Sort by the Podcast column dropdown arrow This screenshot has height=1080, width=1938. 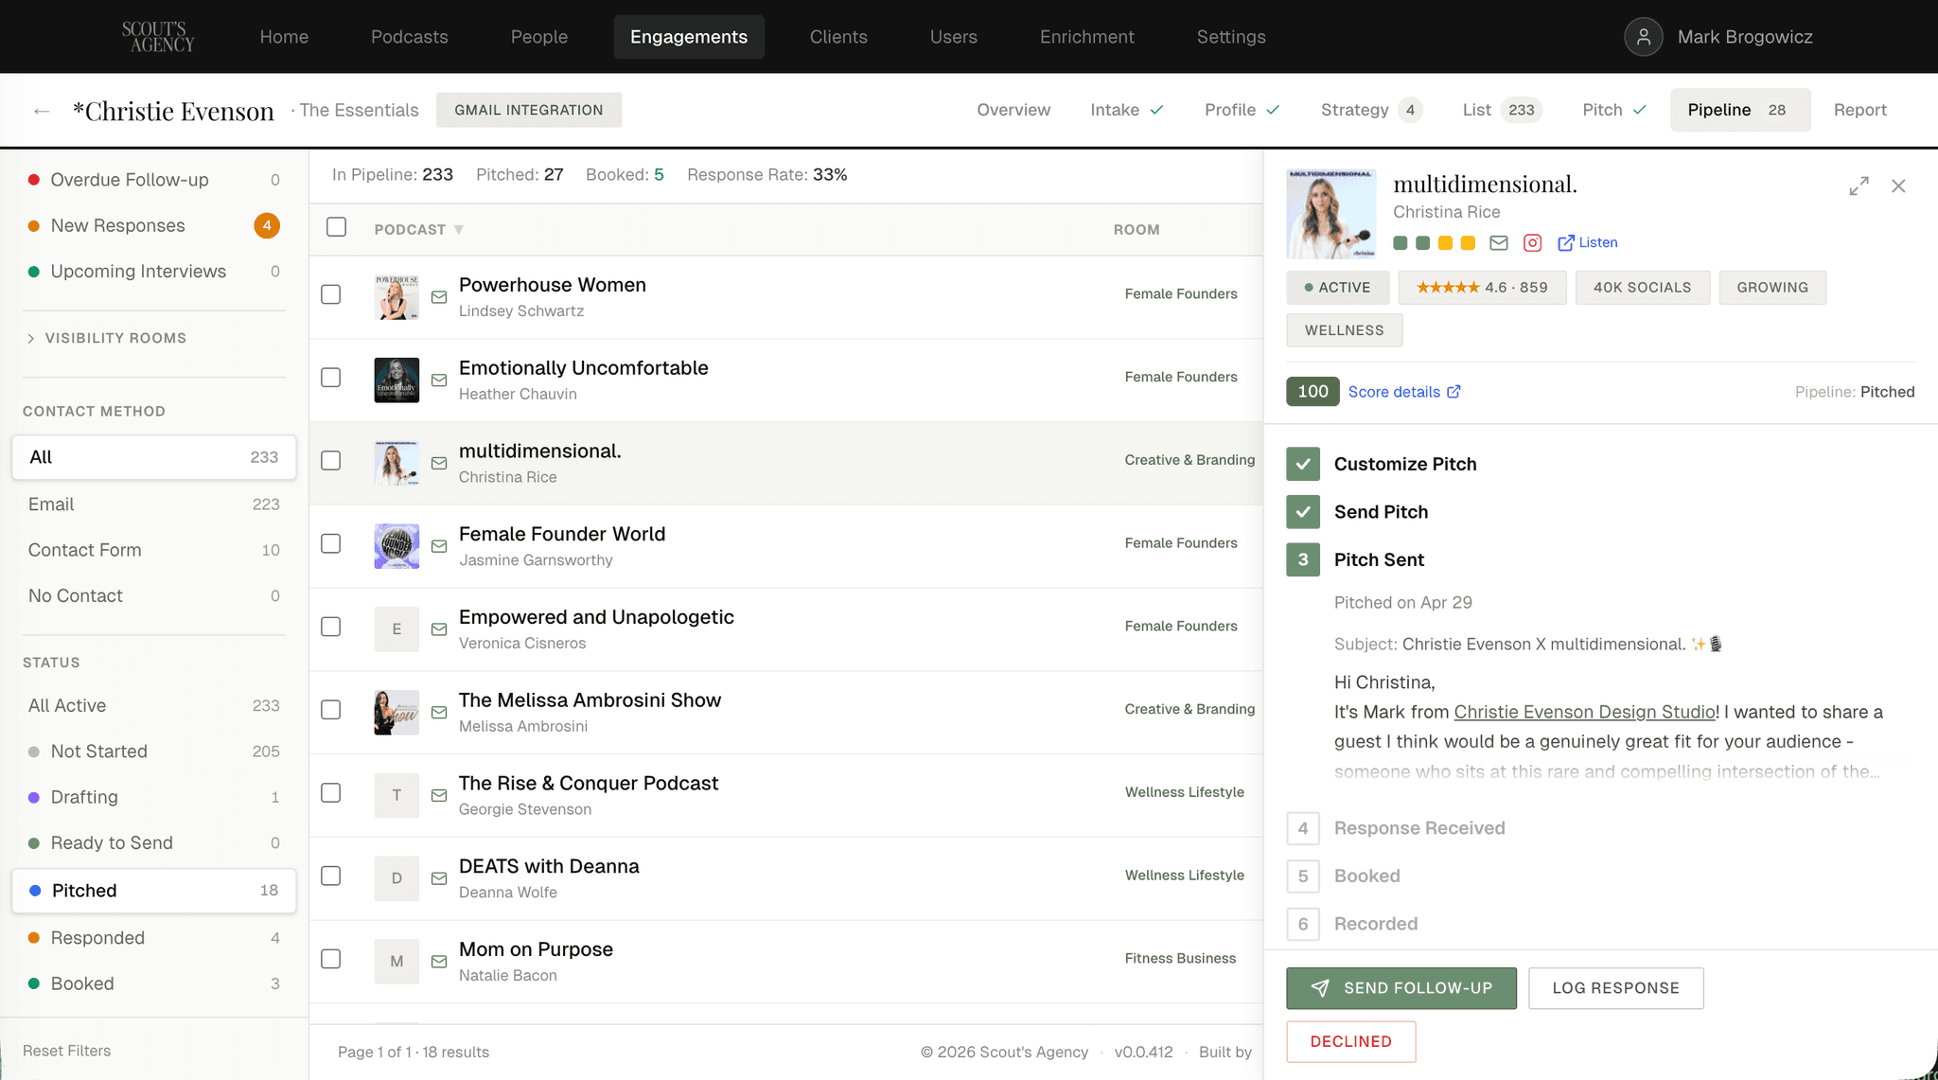coord(459,230)
